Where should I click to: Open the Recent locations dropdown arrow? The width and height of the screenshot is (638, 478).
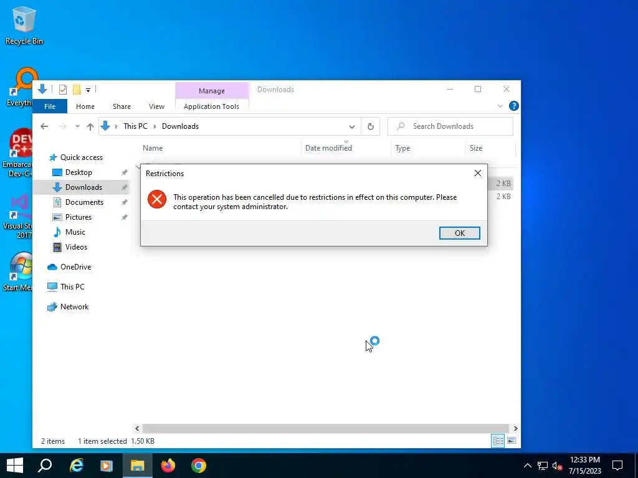click(x=77, y=126)
